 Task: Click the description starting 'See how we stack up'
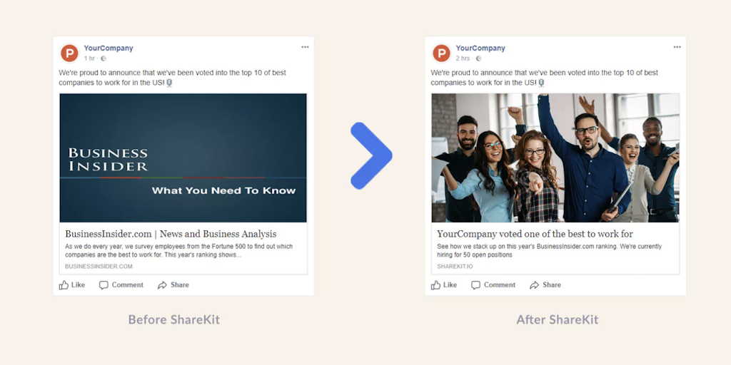549,251
